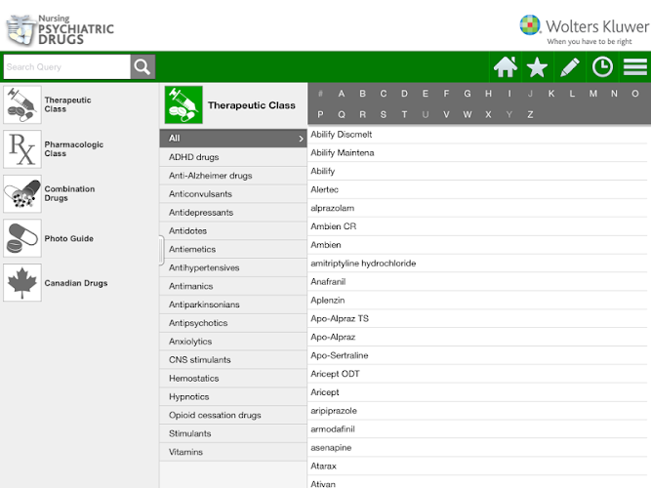
Task: Choose the Antimanics category
Action: 233,286
